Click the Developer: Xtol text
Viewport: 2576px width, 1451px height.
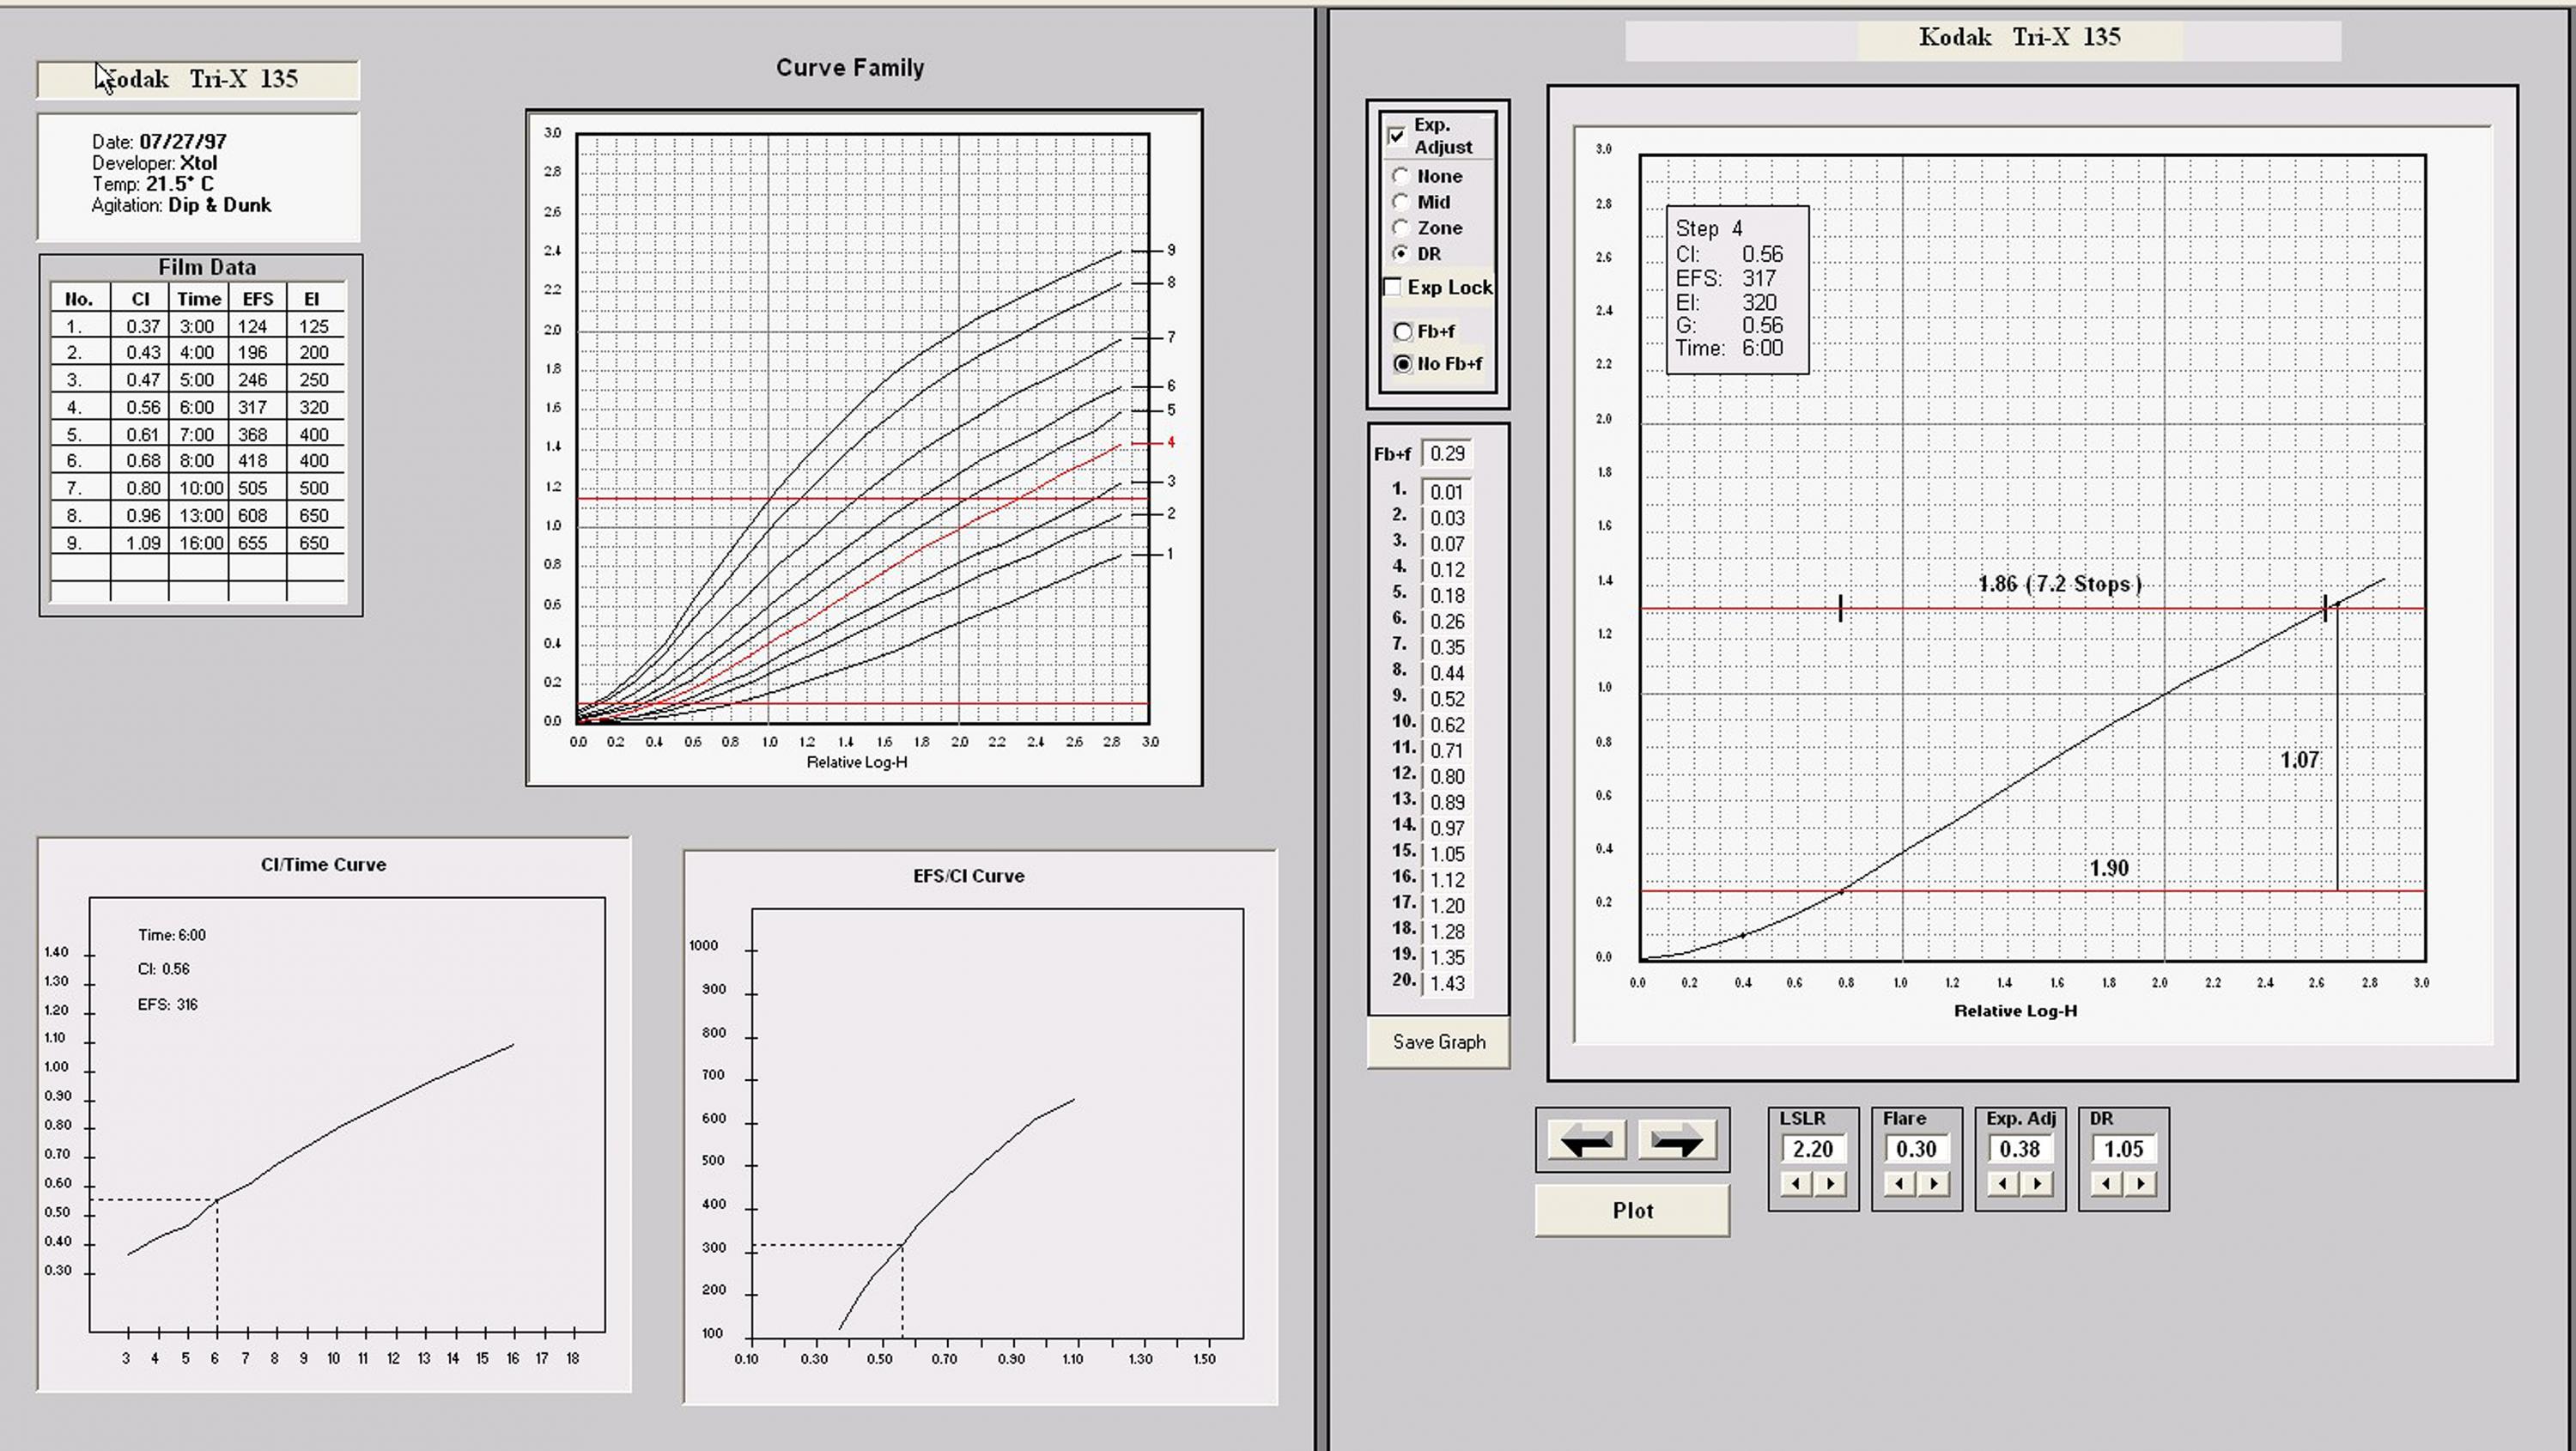154,163
